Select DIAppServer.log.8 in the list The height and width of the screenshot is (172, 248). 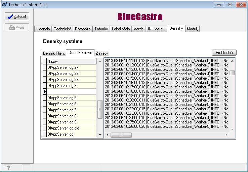pos(71,116)
